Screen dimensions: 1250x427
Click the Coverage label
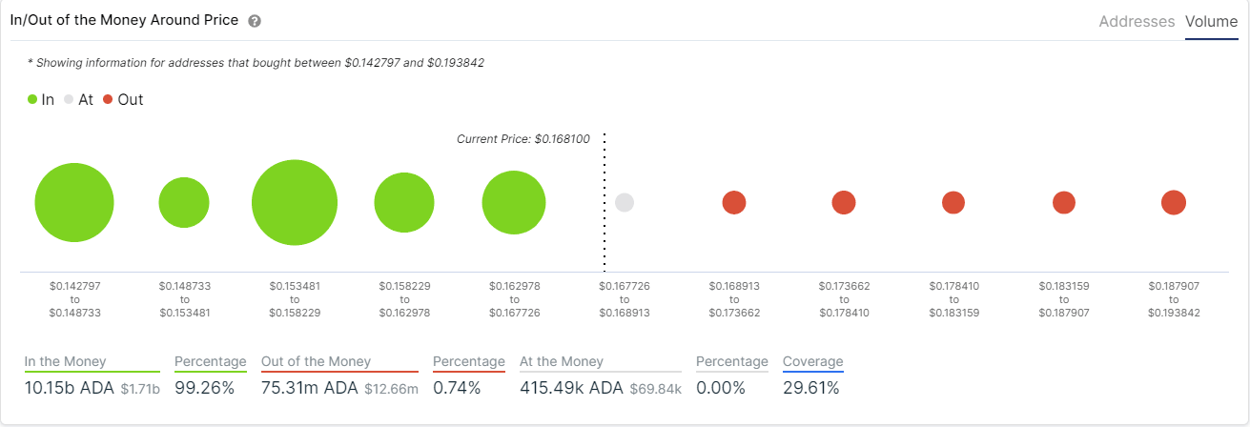tap(813, 361)
